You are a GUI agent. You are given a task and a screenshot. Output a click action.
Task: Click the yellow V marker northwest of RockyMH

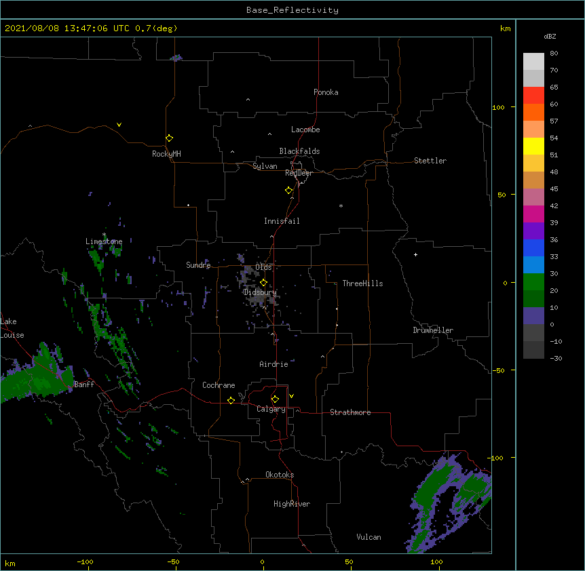point(119,125)
